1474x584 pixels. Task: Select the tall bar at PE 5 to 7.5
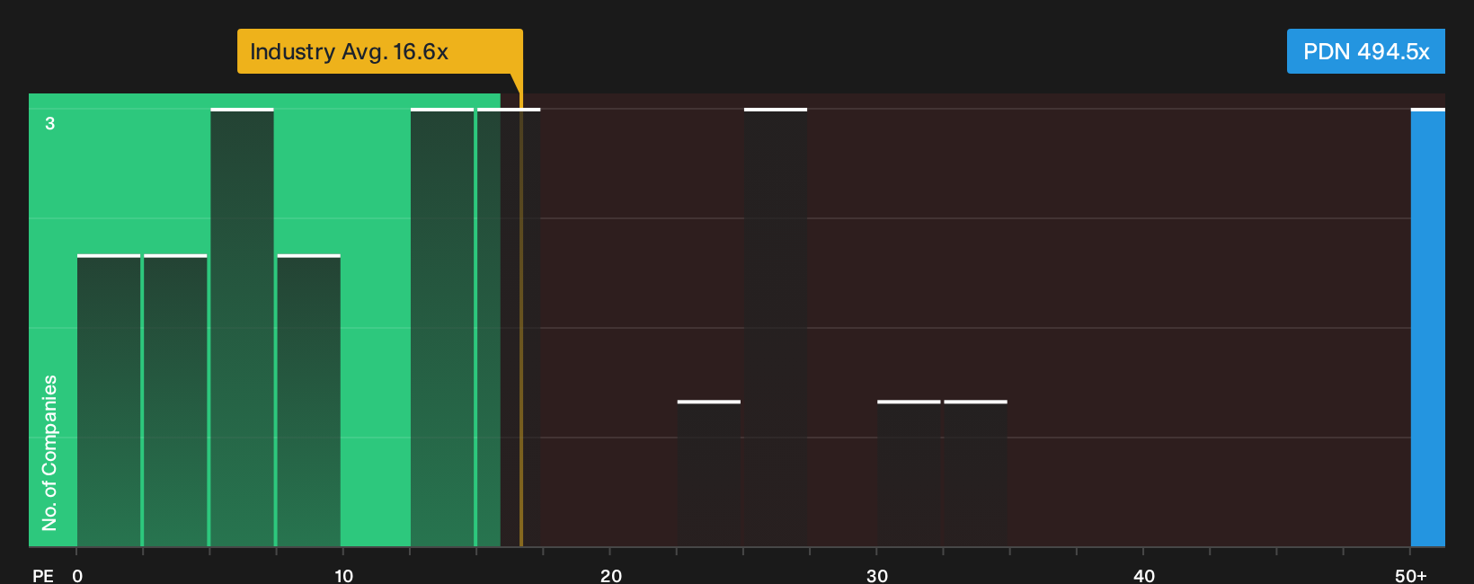point(242,327)
